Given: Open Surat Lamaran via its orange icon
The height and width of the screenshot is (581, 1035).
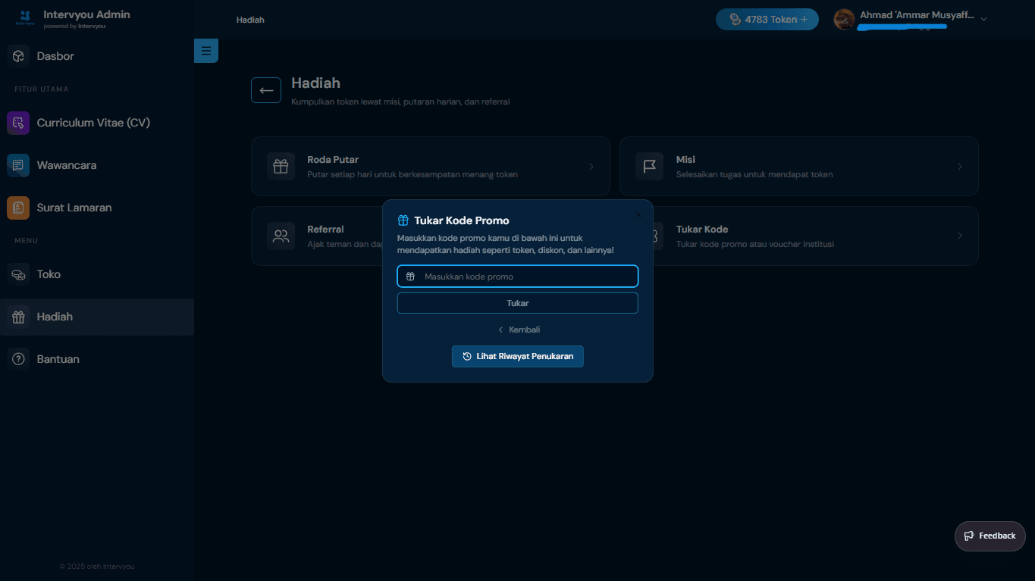Looking at the screenshot, I should [x=18, y=208].
